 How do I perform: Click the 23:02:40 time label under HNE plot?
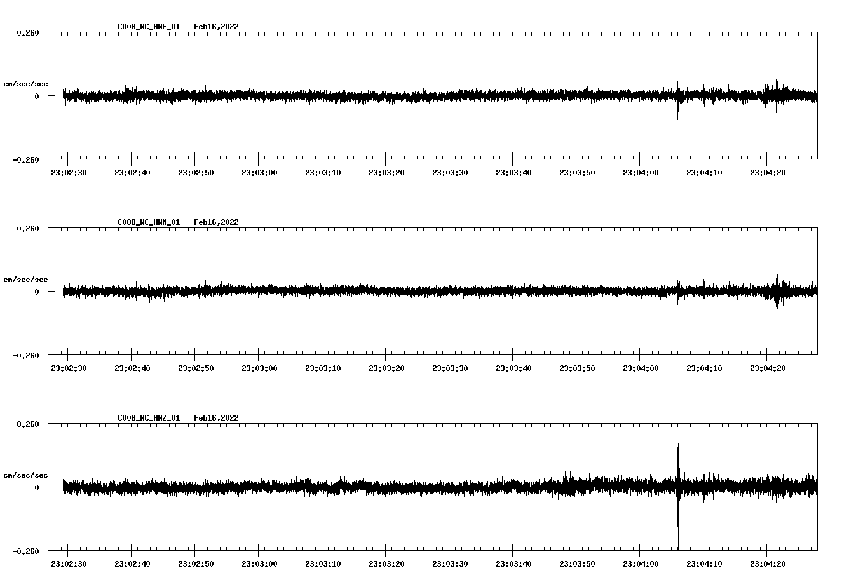(x=132, y=173)
